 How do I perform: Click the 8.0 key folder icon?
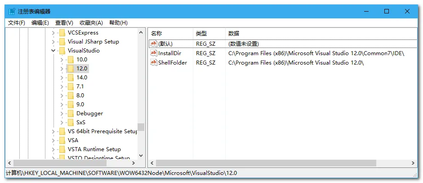(x=71, y=96)
